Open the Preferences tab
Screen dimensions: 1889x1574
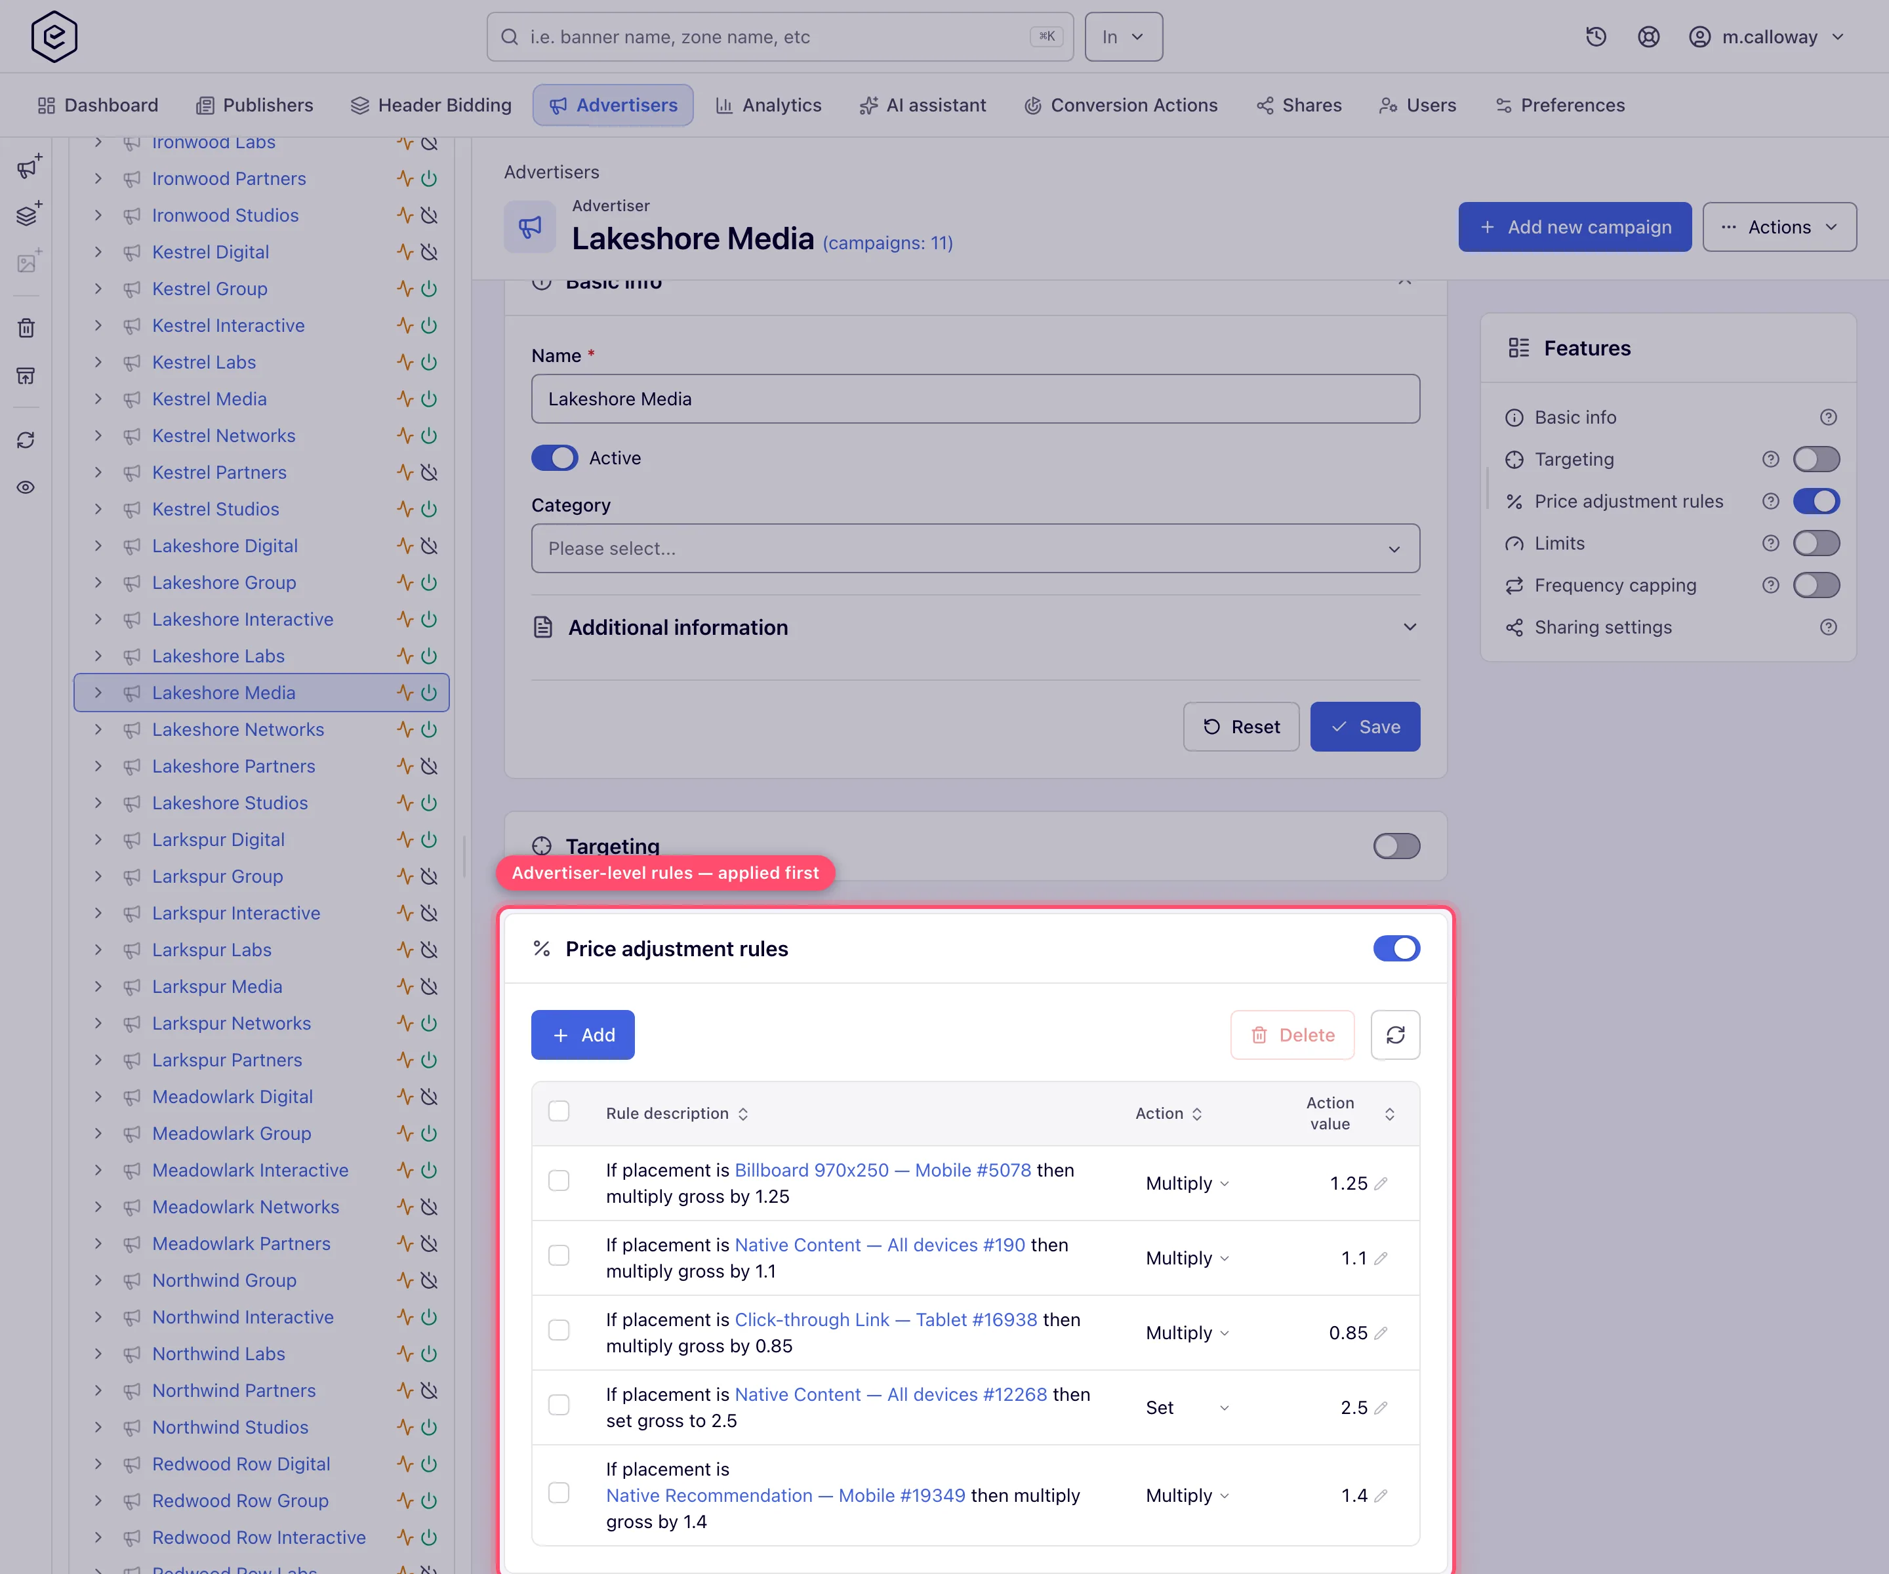pyautogui.click(x=1559, y=105)
